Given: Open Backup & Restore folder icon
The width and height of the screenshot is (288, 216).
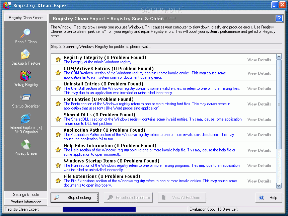Looking at the screenshot, I should [25, 54].
